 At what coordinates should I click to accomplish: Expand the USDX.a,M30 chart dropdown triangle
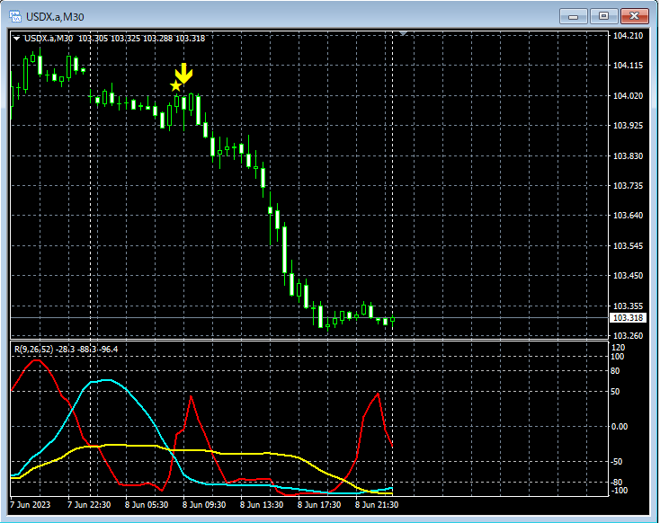coord(16,39)
